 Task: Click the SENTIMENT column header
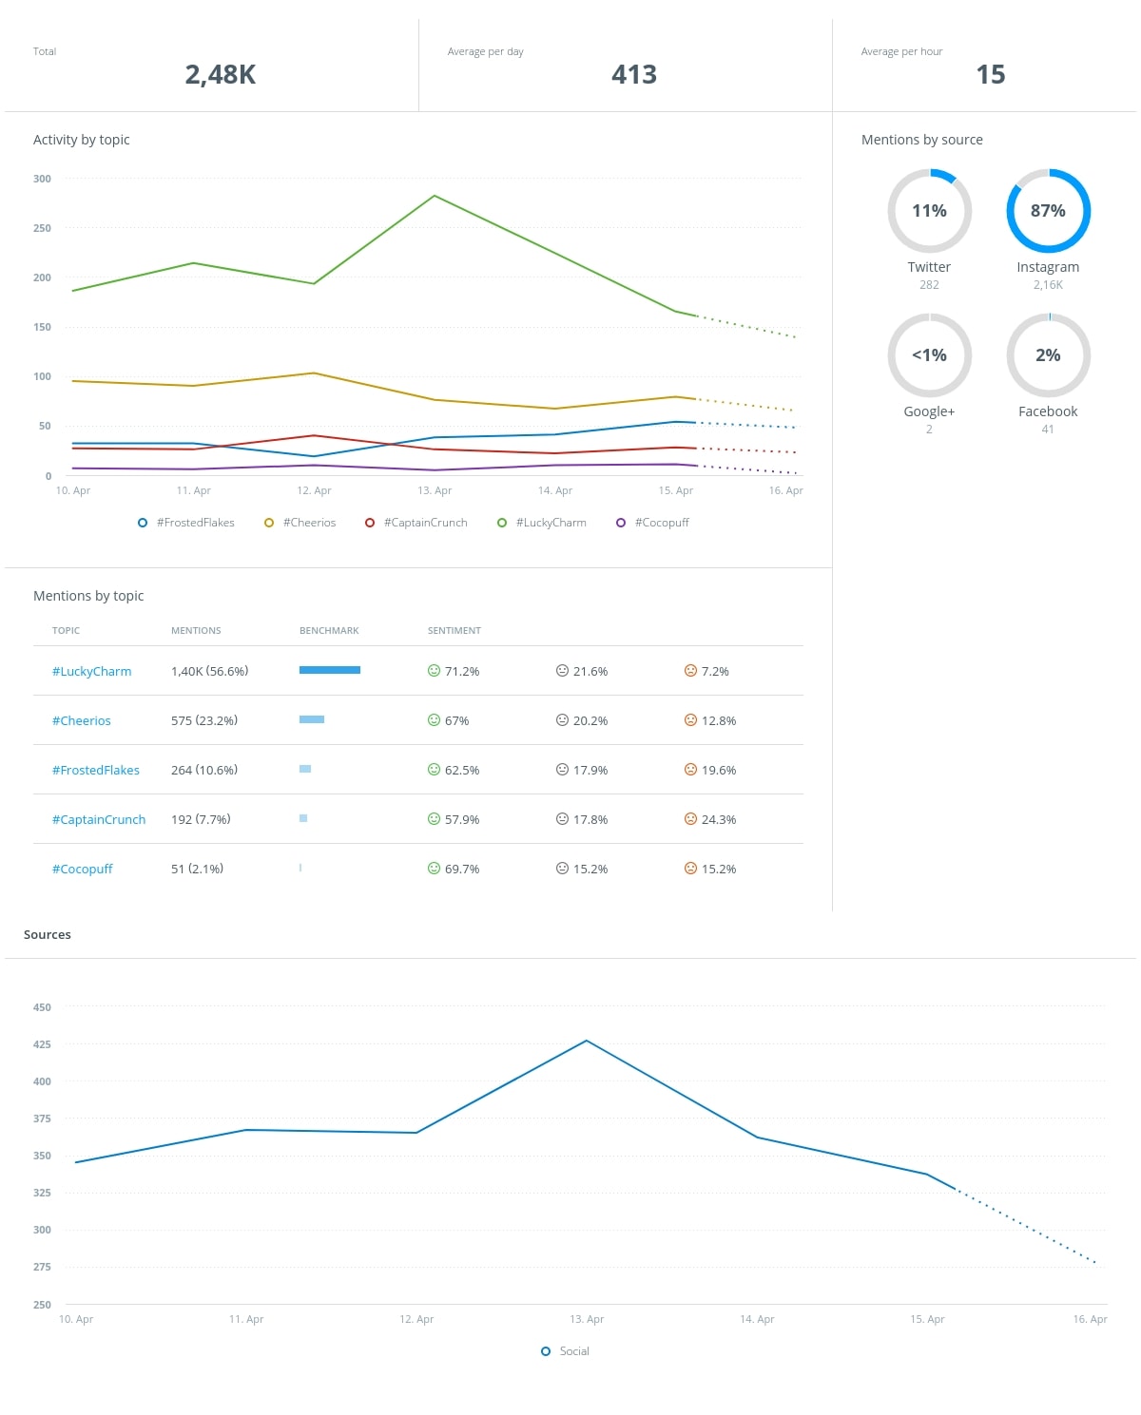454,631
